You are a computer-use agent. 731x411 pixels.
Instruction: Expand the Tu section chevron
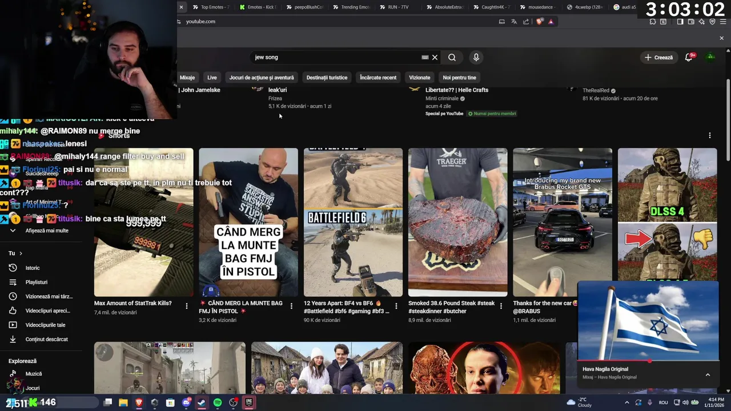(x=21, y=253)
